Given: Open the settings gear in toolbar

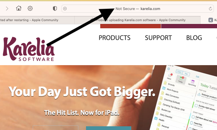Looking at the screenshot, I should click(30, 9).
